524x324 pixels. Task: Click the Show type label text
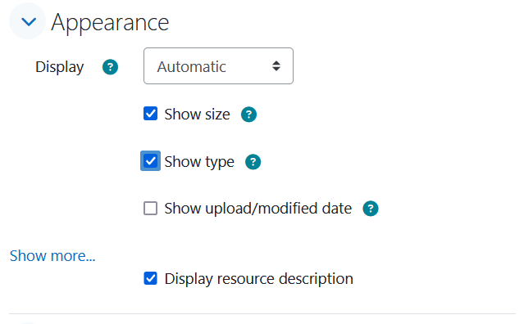pos(199,162)
